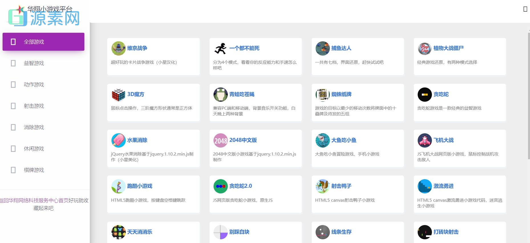Show the 消除游戏 category
This screenshot has width=530, height=243.
[x=43, y=127]
